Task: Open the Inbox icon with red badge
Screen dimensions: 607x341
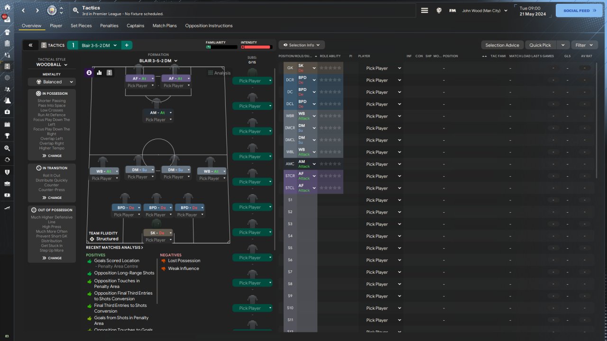Action: click(x=7, y=19)
